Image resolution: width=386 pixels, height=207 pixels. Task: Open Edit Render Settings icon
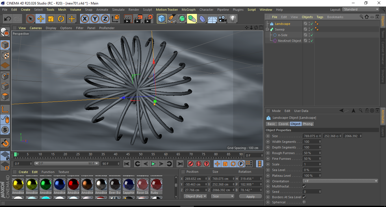coord(149,19)
